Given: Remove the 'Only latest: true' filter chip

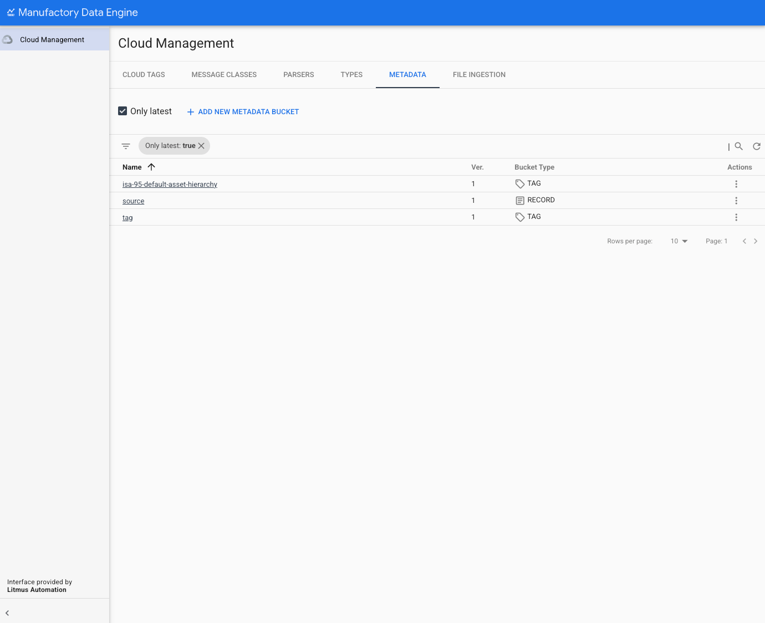Looking at the screenshot, I should [201, 146].
